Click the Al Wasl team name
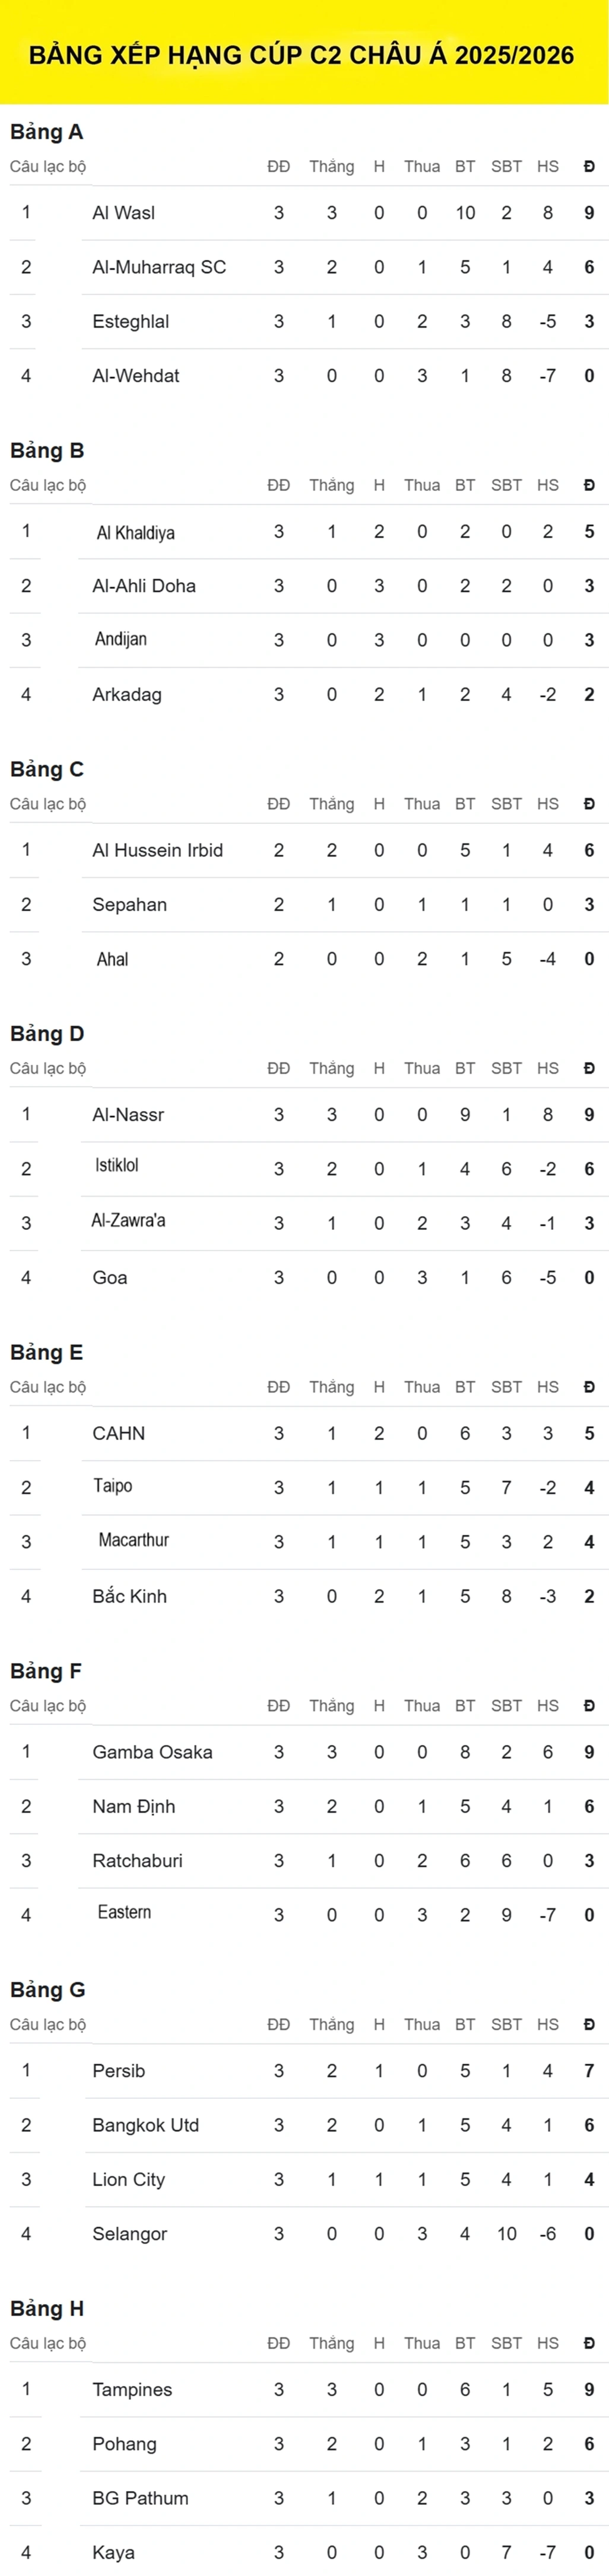The image size is (609, 2576). (123, 213)
